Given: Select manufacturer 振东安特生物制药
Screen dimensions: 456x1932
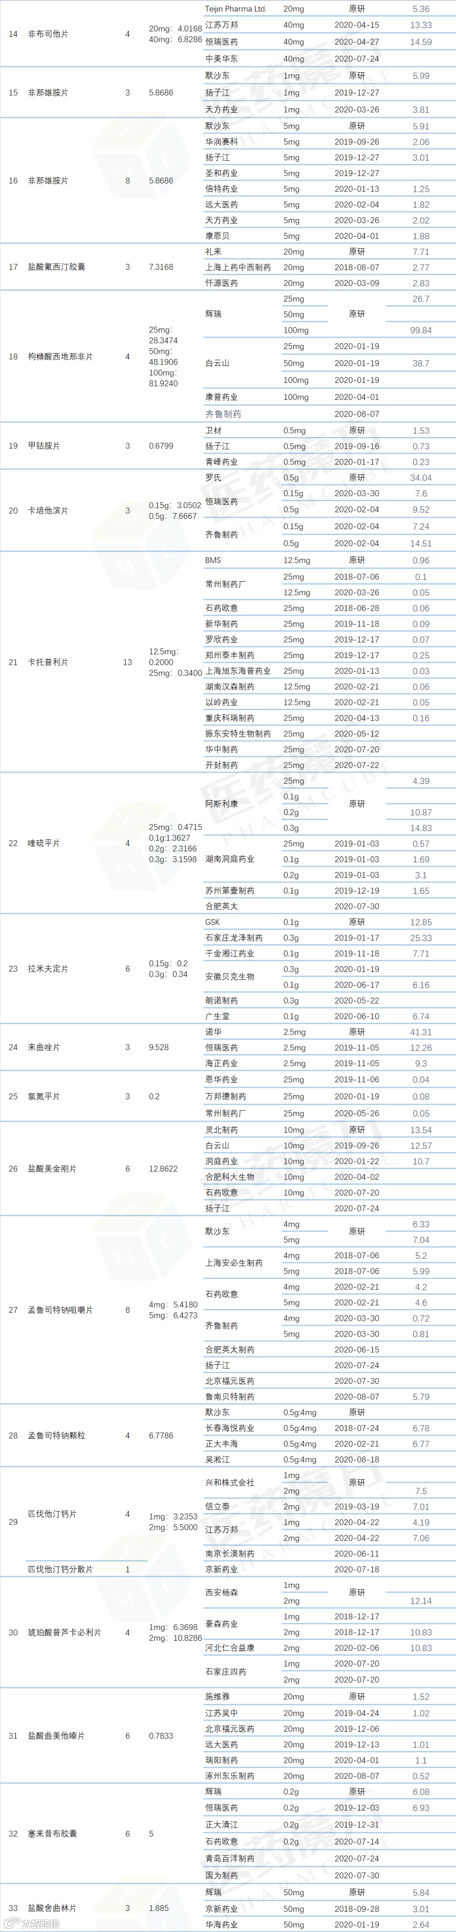Looking at the screenshot, I should click(x=238, y=734).
